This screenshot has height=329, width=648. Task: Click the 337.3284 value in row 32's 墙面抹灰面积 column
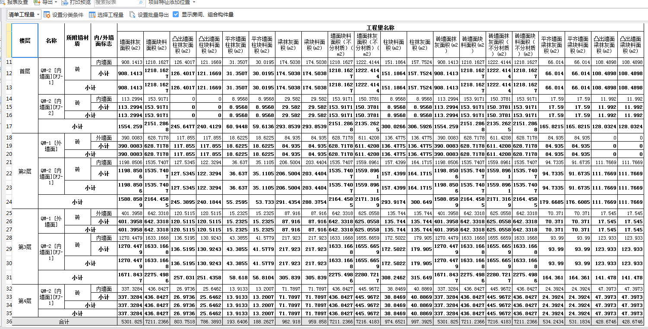(x=130, y=288)
